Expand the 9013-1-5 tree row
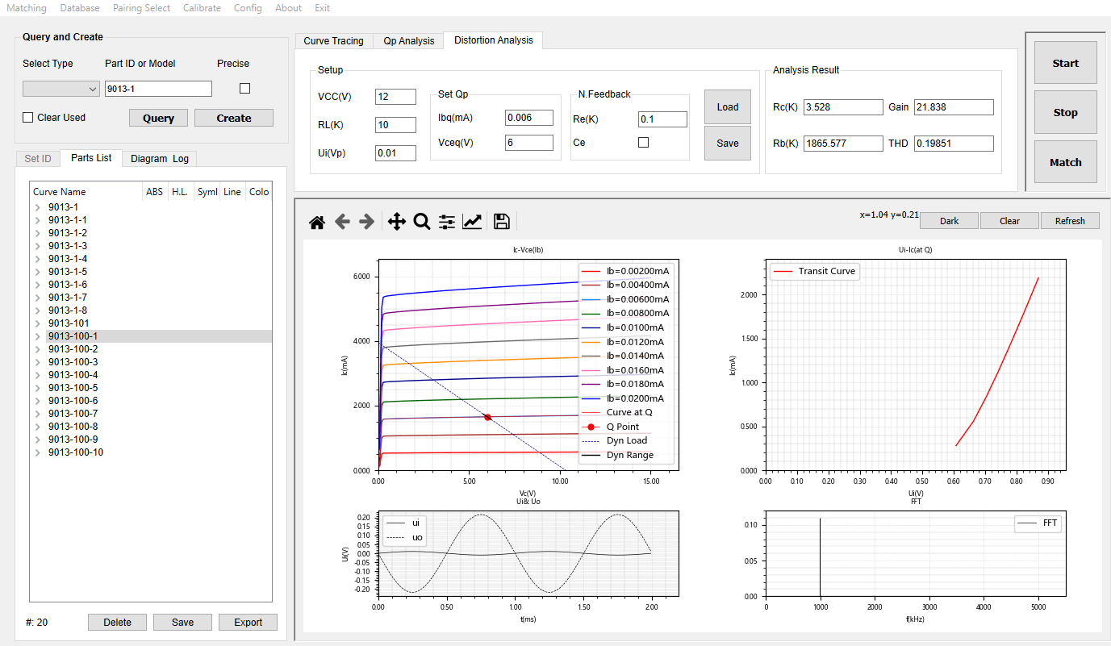 tap(37, 272)
